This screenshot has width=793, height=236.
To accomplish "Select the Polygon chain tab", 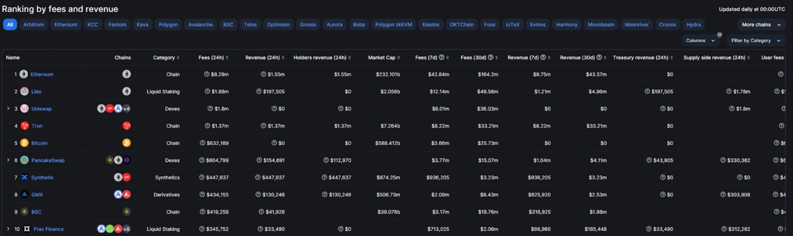I will tap(168, 25).
